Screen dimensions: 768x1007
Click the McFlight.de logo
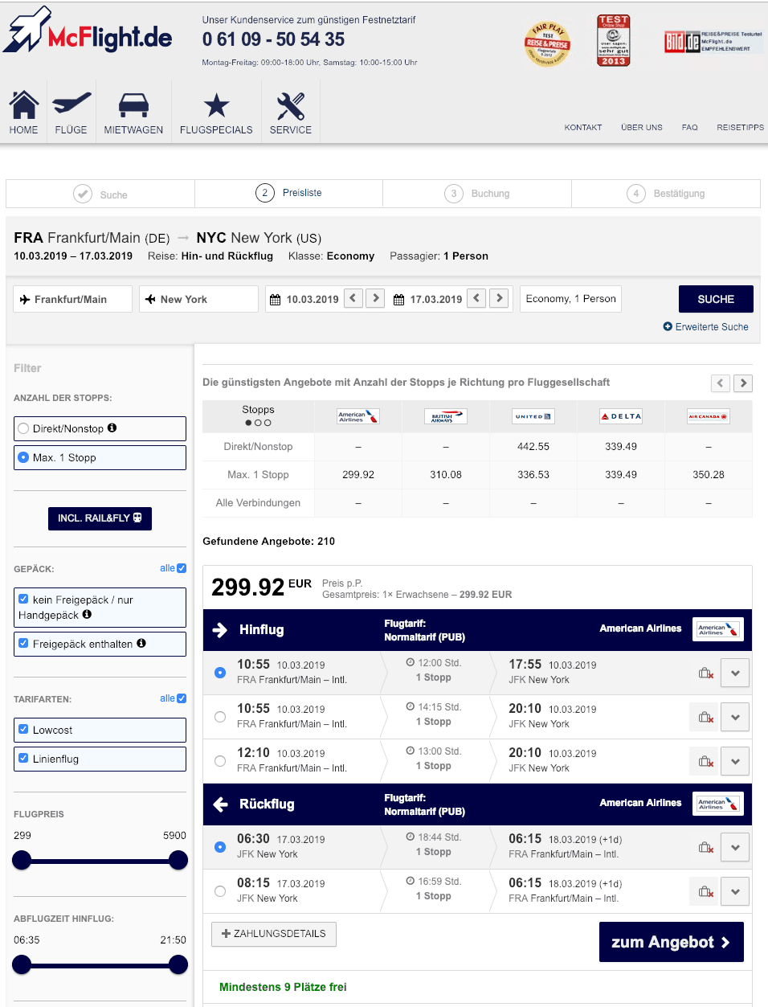click(x=88, y=31)
